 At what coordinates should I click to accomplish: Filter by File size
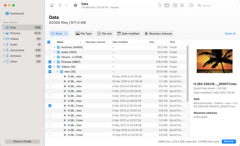[104, 34]
